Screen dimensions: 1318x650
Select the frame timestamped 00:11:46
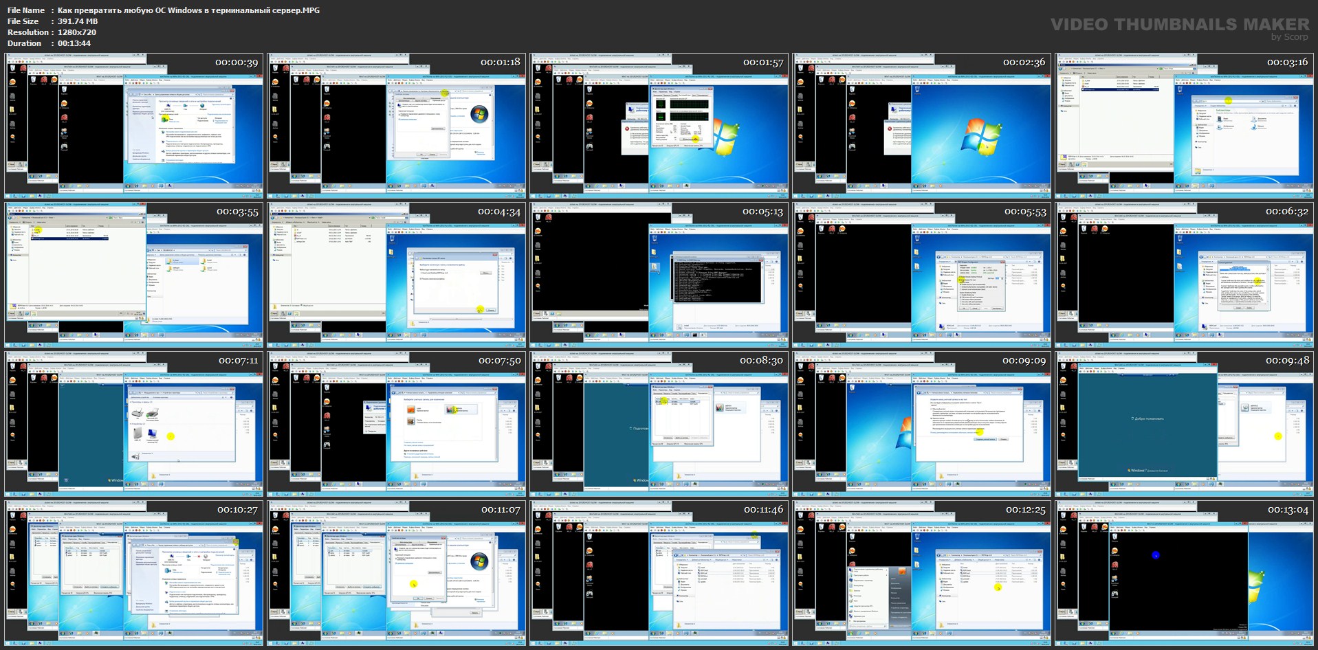pos(659,573)
